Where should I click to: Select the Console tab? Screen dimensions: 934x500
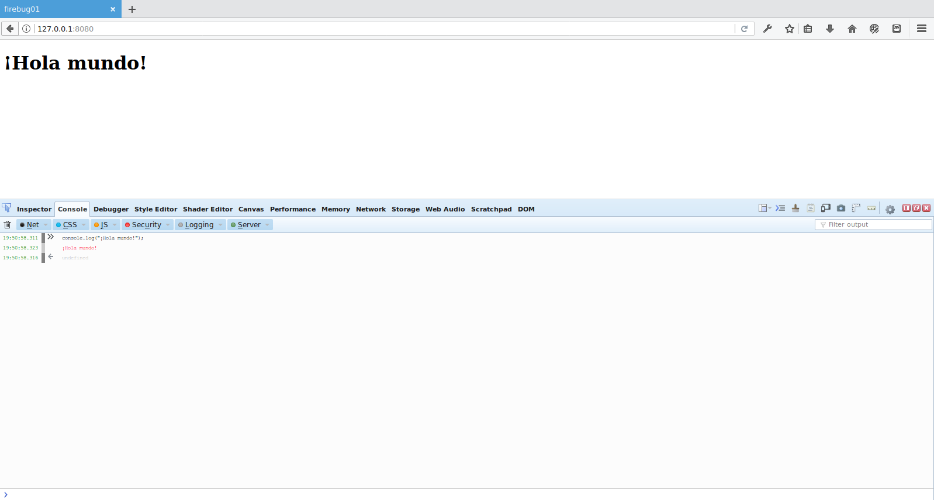[72, 209]
